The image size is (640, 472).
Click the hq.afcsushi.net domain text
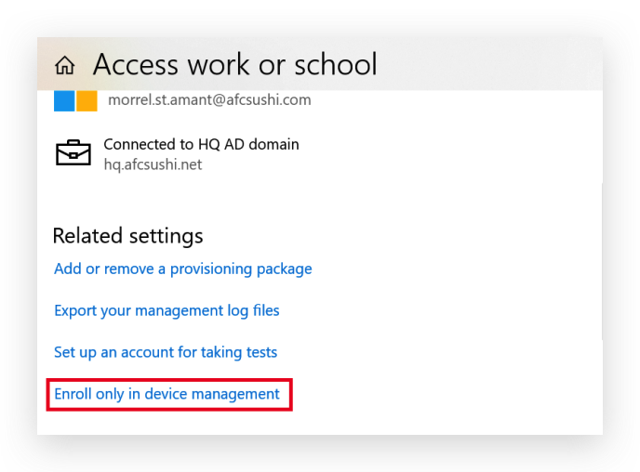(x=153, y=164)
